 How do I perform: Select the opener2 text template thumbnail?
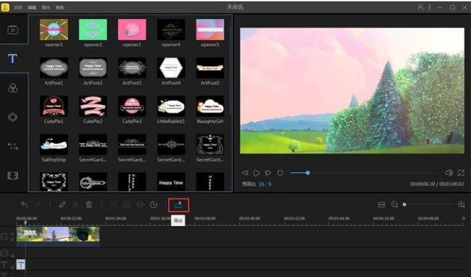(x=93, y=30)
